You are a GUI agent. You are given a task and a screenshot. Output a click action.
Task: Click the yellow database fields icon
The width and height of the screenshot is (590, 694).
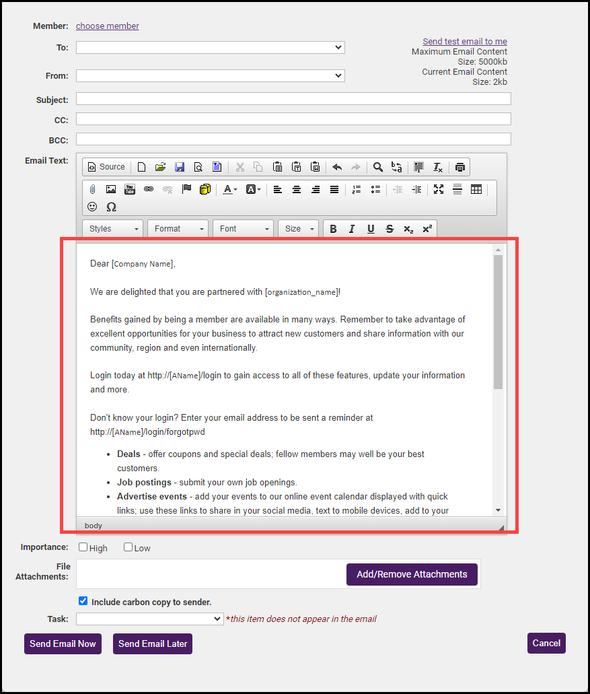click(205, 189)
